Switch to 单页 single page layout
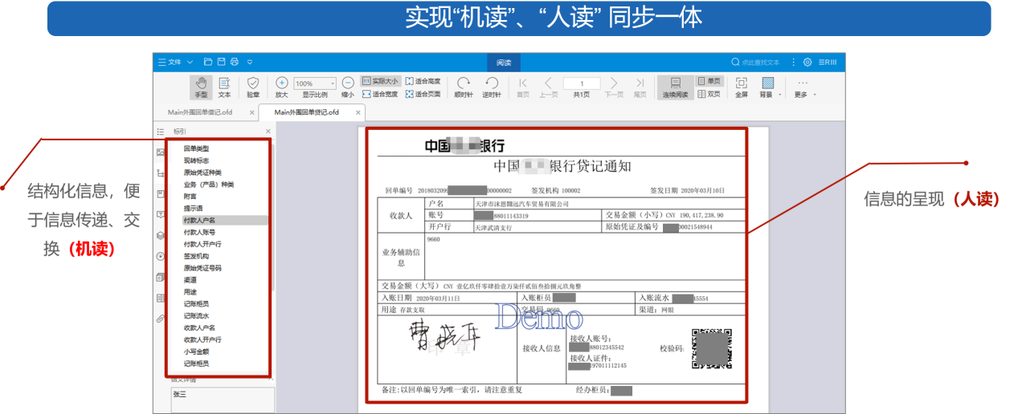 tap(709, 81)
